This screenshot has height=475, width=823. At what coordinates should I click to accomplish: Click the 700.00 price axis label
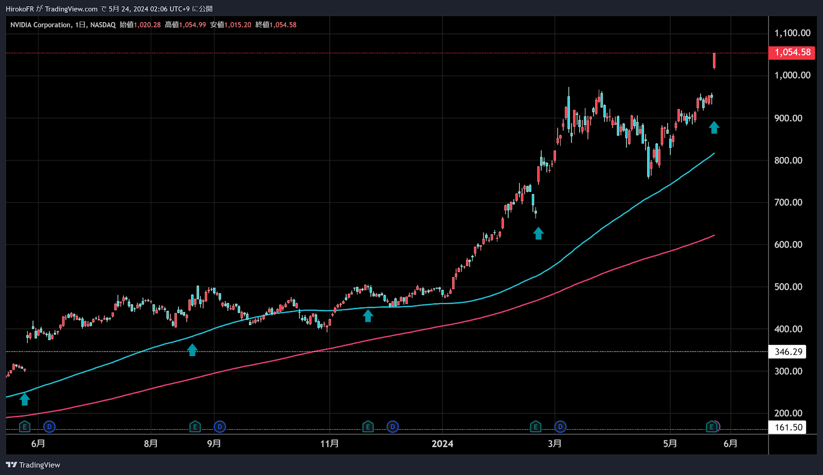788,203
